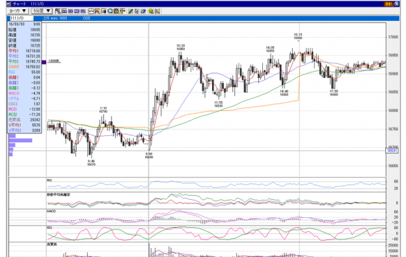Select the green pencil drawing tool
The width and height of the screenshot is (406, 257).
(131, 11)
